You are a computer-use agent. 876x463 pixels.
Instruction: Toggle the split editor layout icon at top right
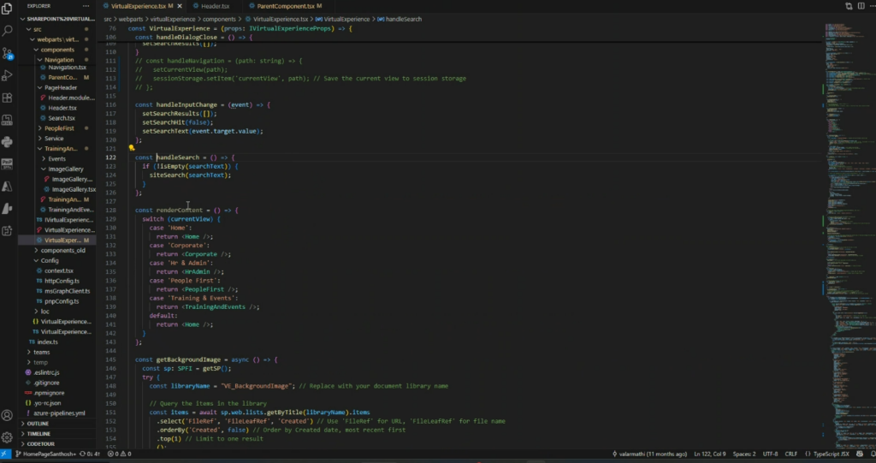pyautogui.click(x=861, y=6)
